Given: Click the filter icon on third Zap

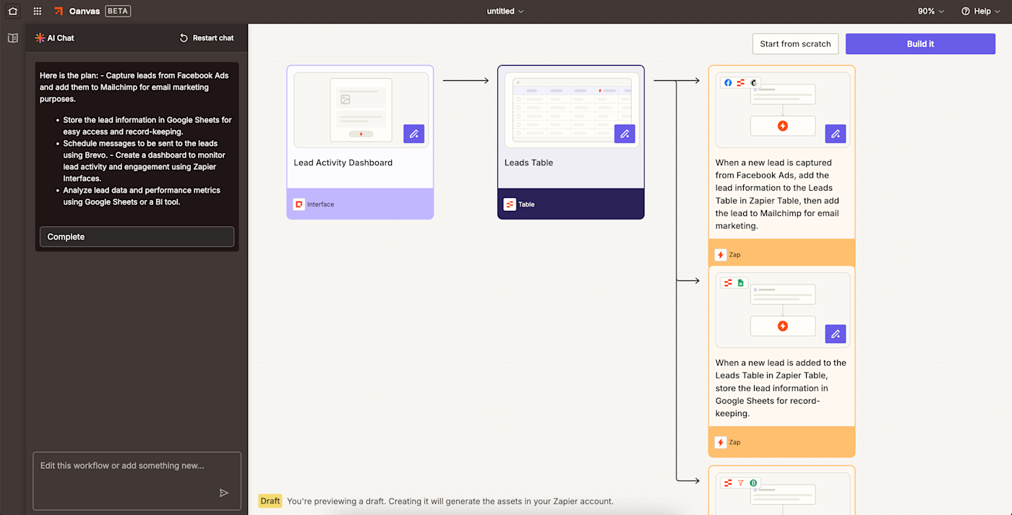Looking at the screenshot, I should [740, 483].
